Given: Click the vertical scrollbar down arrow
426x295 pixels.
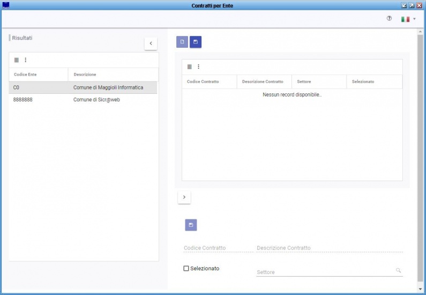Looking at the screenshot, I should point(420,289).
